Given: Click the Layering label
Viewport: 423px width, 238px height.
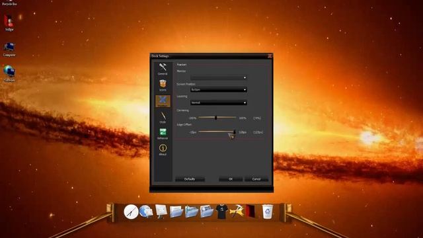Looking at the screenshot, I should tap(182, 97).
